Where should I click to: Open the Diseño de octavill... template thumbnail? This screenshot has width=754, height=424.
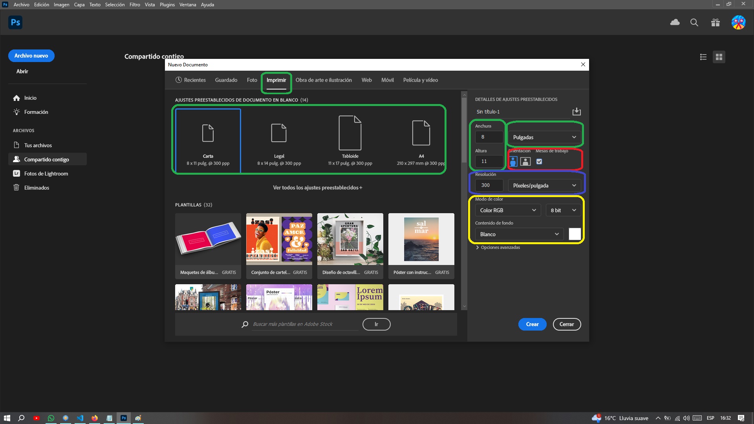click(350, 246)
